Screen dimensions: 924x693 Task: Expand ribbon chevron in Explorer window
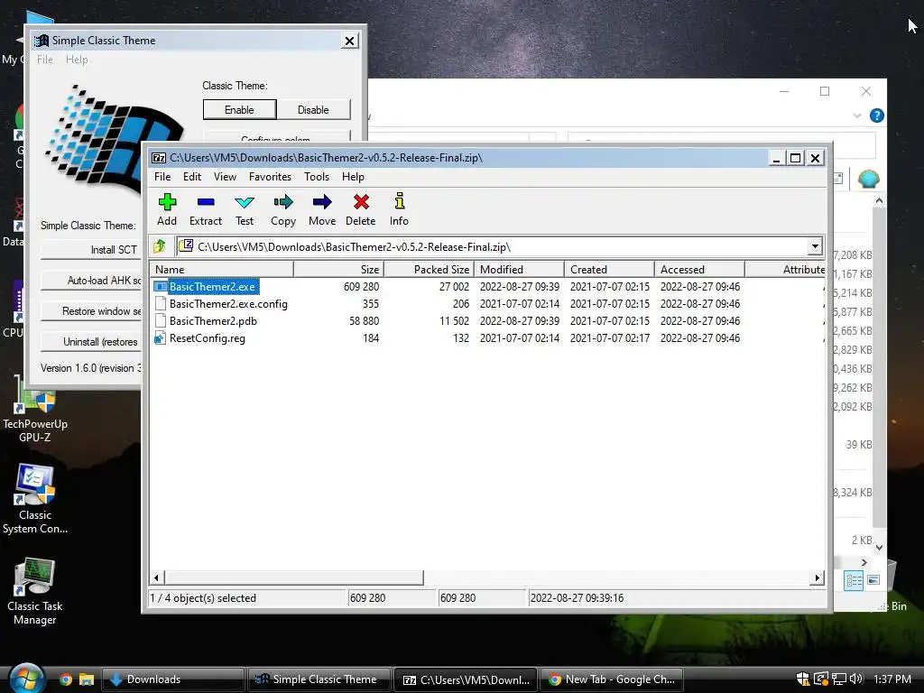tap(857, 115)
